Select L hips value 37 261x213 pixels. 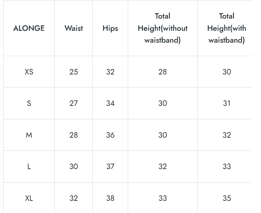(x=110, y=166)
